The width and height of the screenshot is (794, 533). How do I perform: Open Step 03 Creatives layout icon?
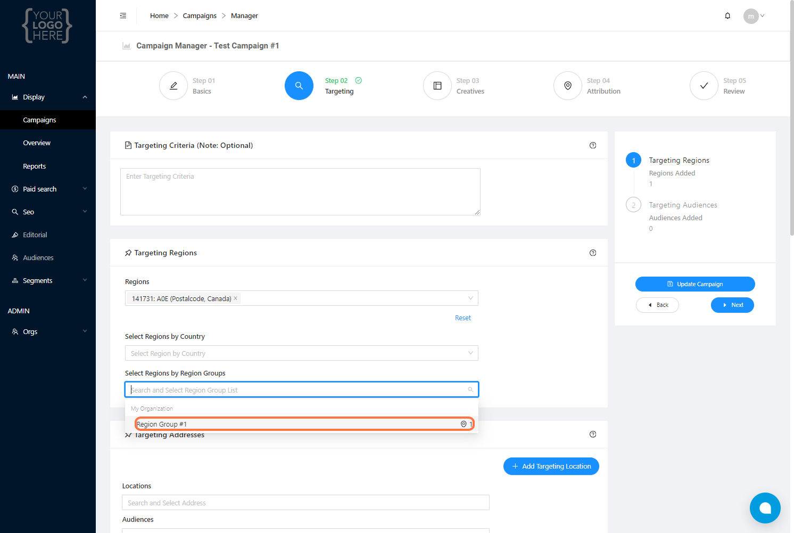[x=437, y=86]
